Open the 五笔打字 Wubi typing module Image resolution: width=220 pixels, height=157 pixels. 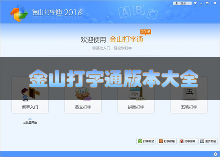tap(189, 95)
